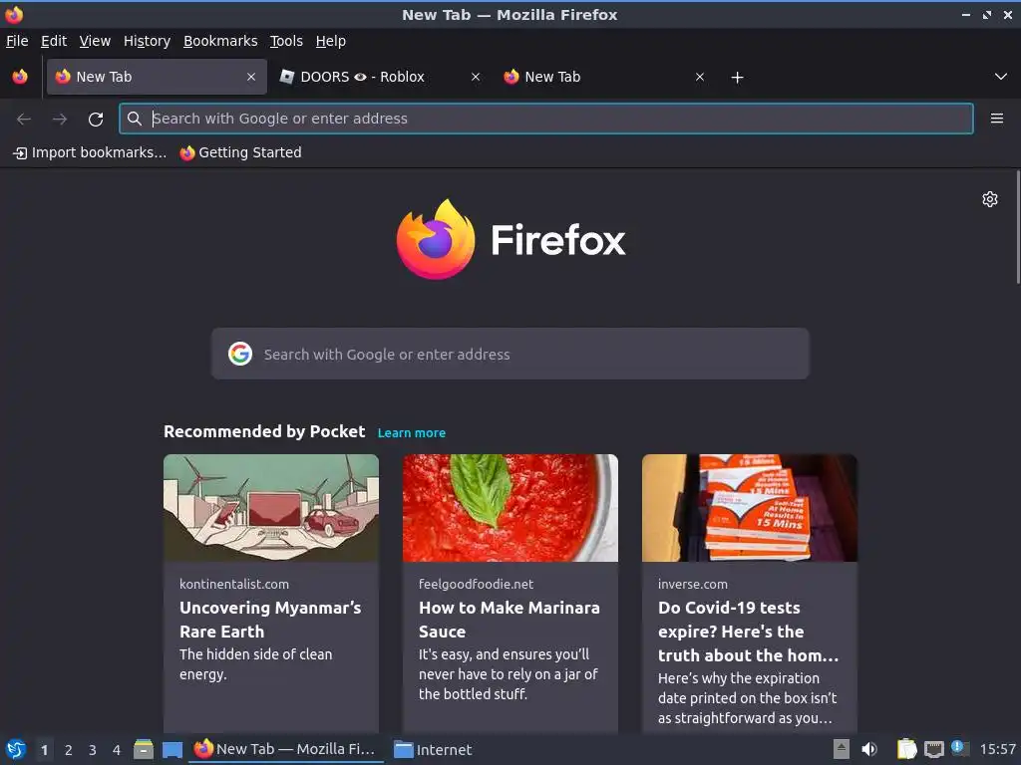Screen dimensions: 1021x765
Task: Open the file manager taskbar icon
Action: tap(144, 749)
